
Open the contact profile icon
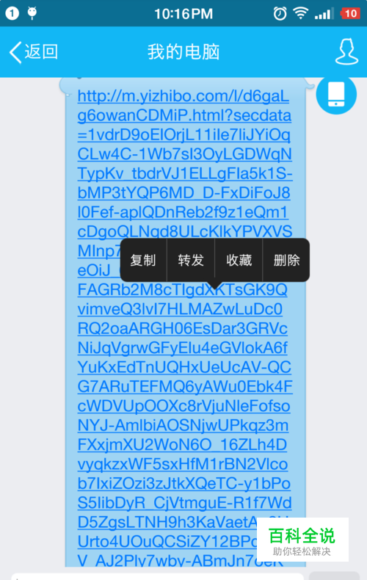coord(346,51)
